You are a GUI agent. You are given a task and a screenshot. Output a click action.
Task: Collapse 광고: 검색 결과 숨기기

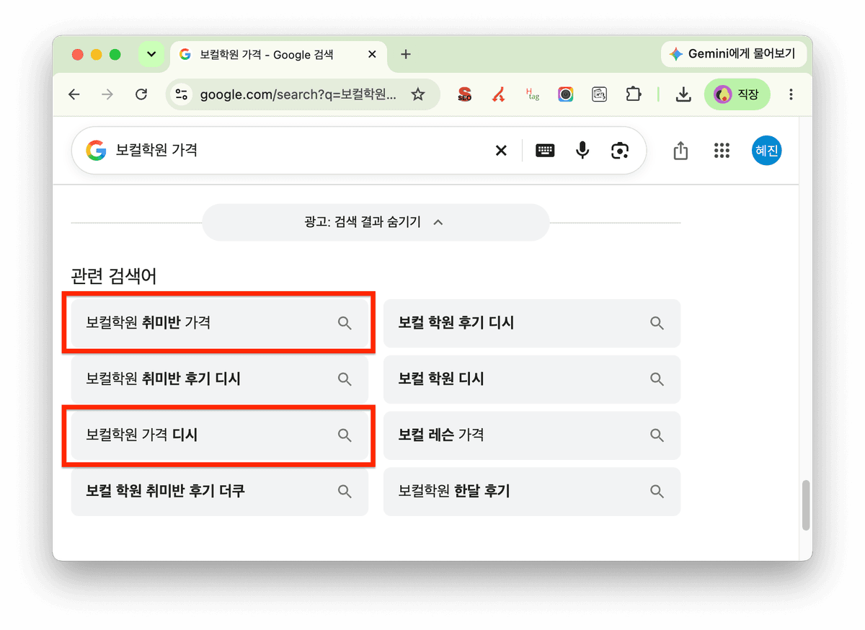pos(376,222)
